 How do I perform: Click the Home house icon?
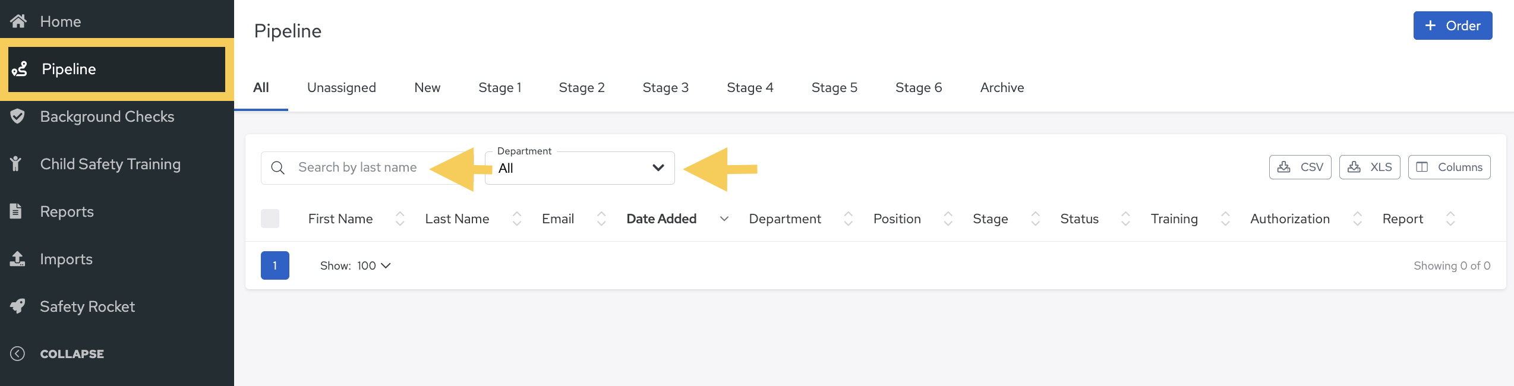[x=18, y=21]
